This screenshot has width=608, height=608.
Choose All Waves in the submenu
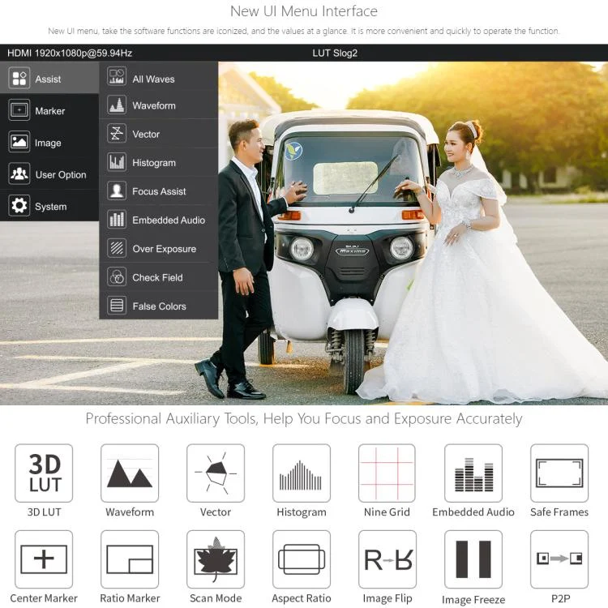(x=158, y=79)
